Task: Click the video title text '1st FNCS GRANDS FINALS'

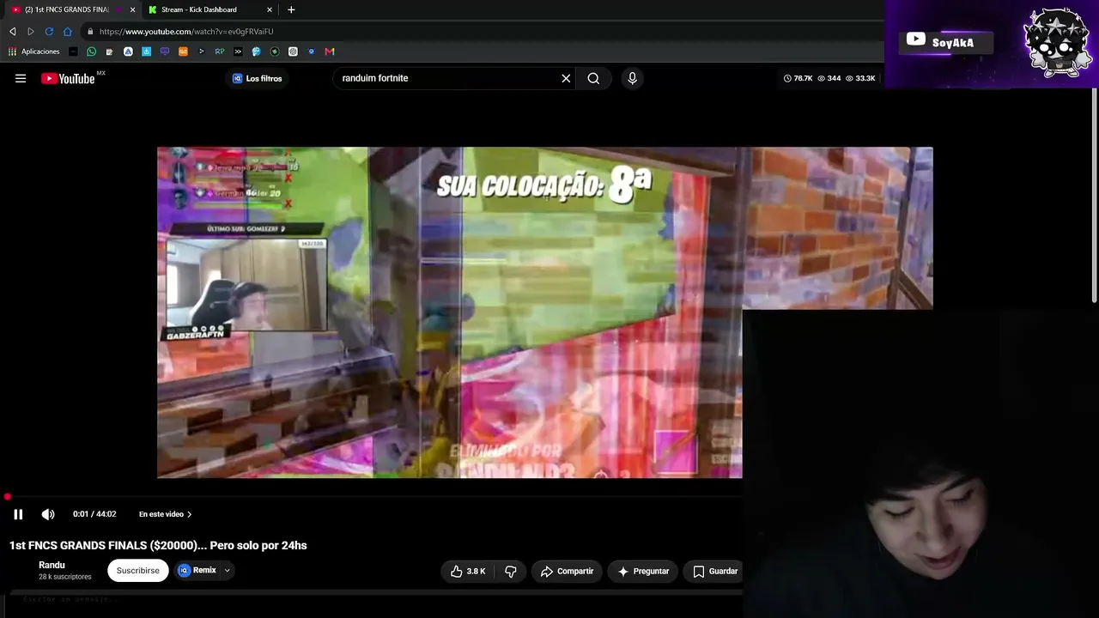Action: tap(78, 545)
